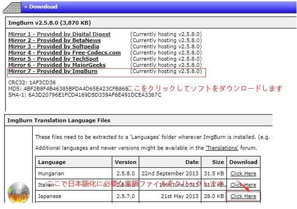Viewport: 297px width, 209px height.
Task: Select the Hungarian version 2.5.8.0 cell
Action: point(125,173)
